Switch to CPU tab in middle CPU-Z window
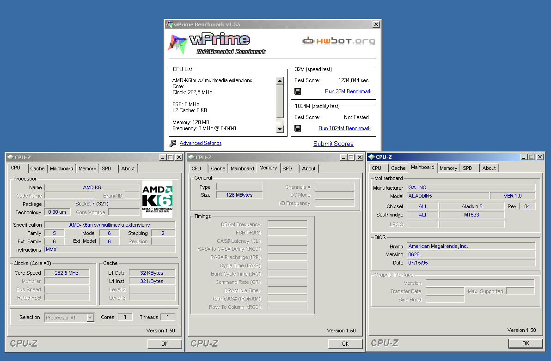551x361 pixels. pyautogui.click(x=196, y=168)
